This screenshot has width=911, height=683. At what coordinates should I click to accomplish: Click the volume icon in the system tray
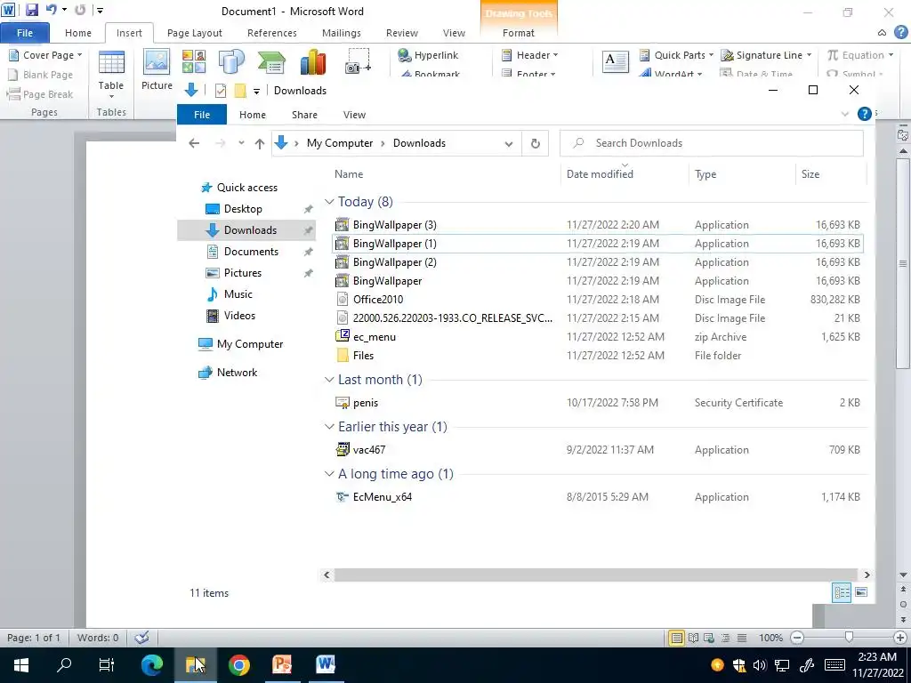click(760, 665)
